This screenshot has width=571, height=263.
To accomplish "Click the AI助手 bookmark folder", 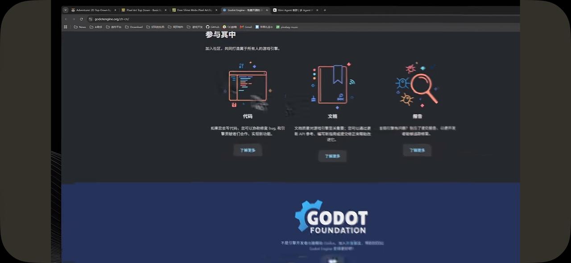I will (96, 27).
